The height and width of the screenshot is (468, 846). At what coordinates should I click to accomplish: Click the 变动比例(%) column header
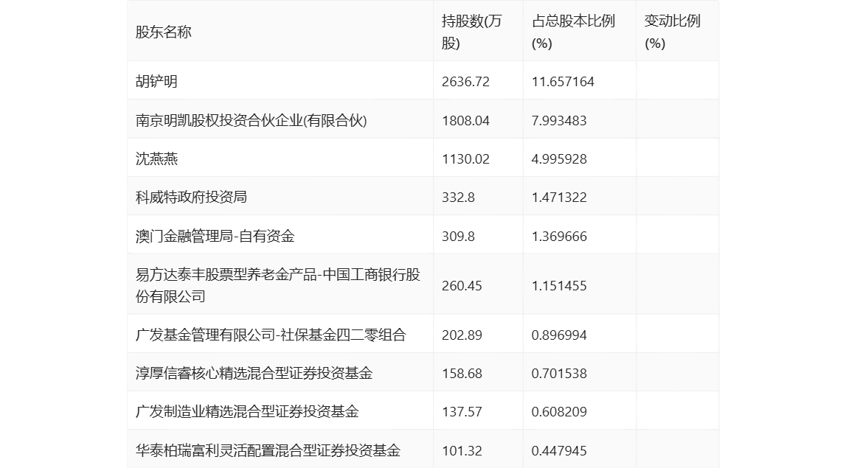[x=672, y=32]
